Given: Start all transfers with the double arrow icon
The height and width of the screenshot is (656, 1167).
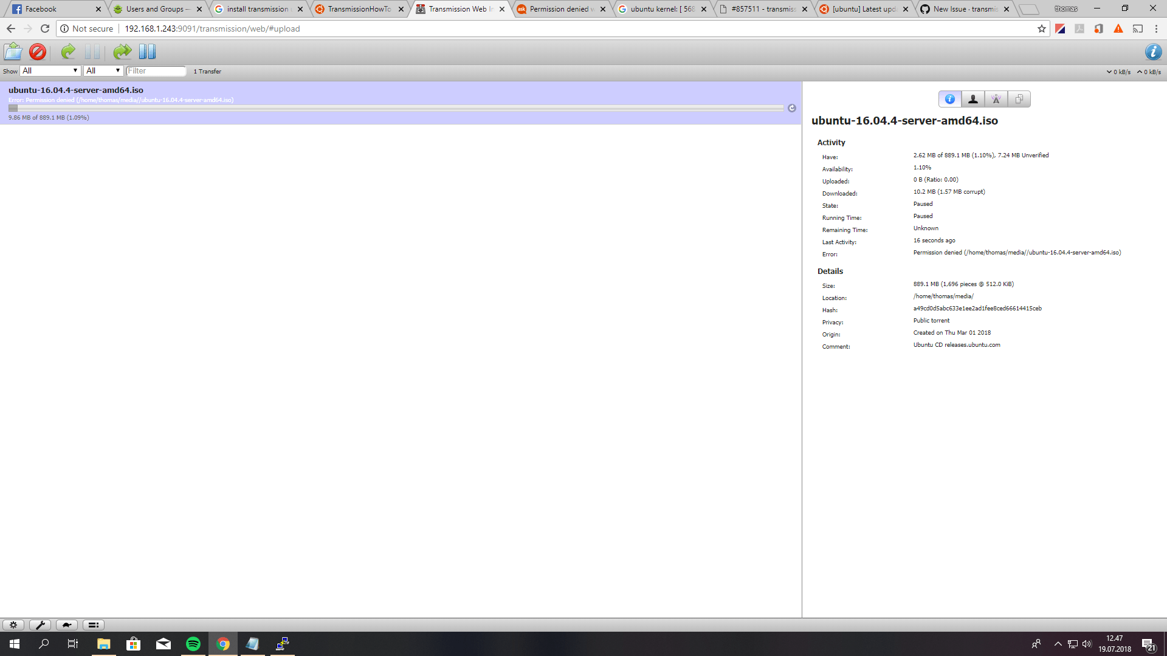Looking at the screenshot, I should [x=122, y=52].
